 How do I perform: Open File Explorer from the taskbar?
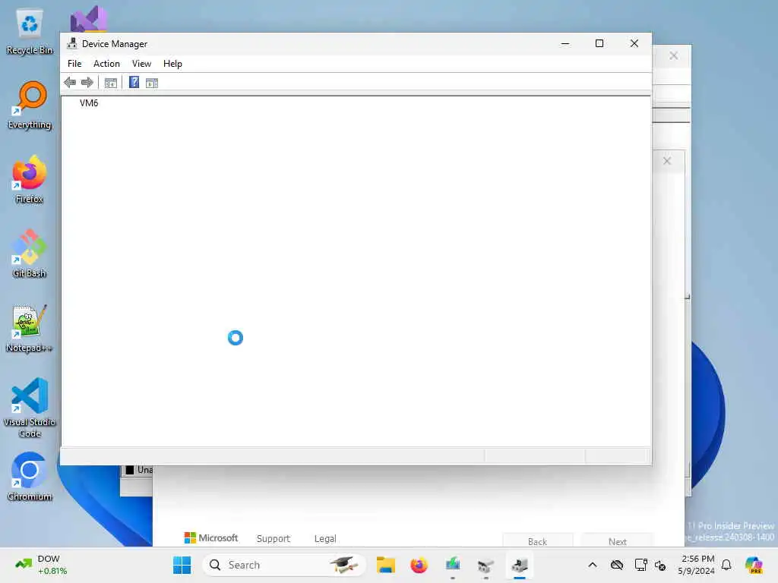coord(385,565)
